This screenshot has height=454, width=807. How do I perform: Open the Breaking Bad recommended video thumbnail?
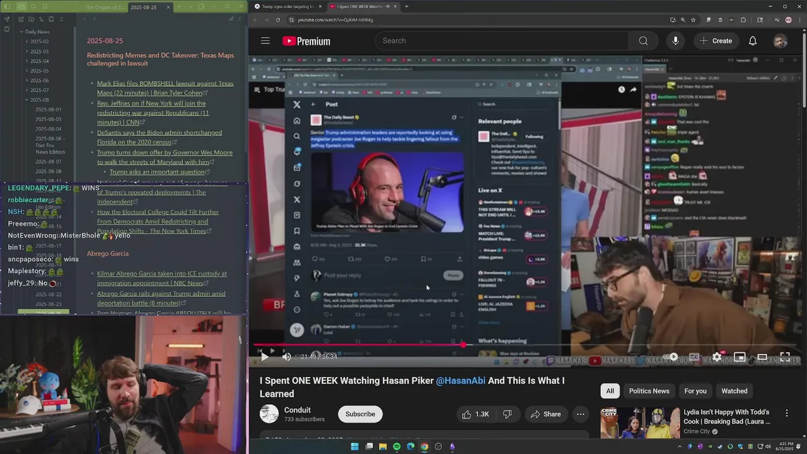point(639,422)
